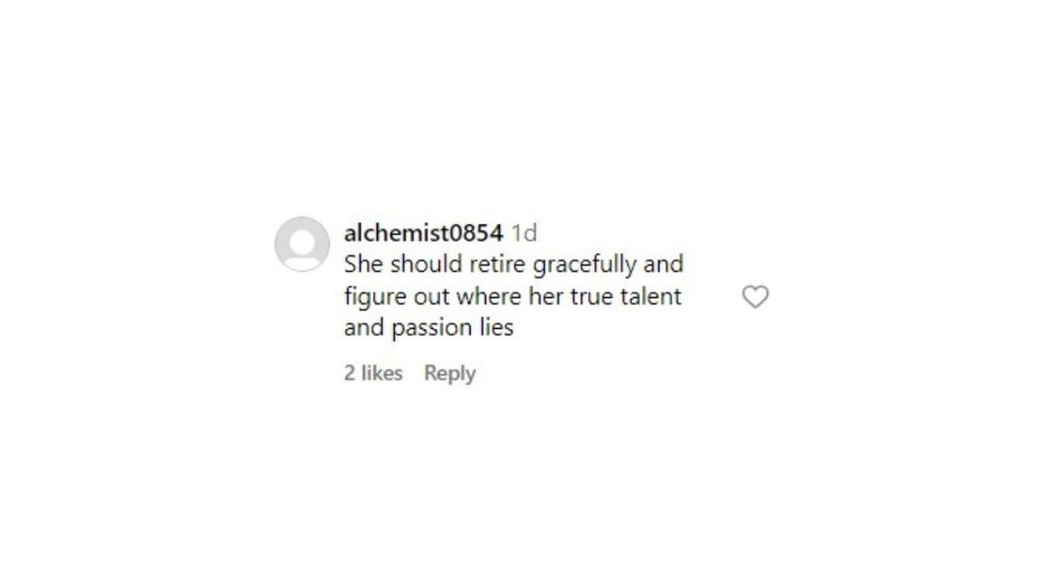Select the circular avatar next to alchemist0854

click(302, 244)
